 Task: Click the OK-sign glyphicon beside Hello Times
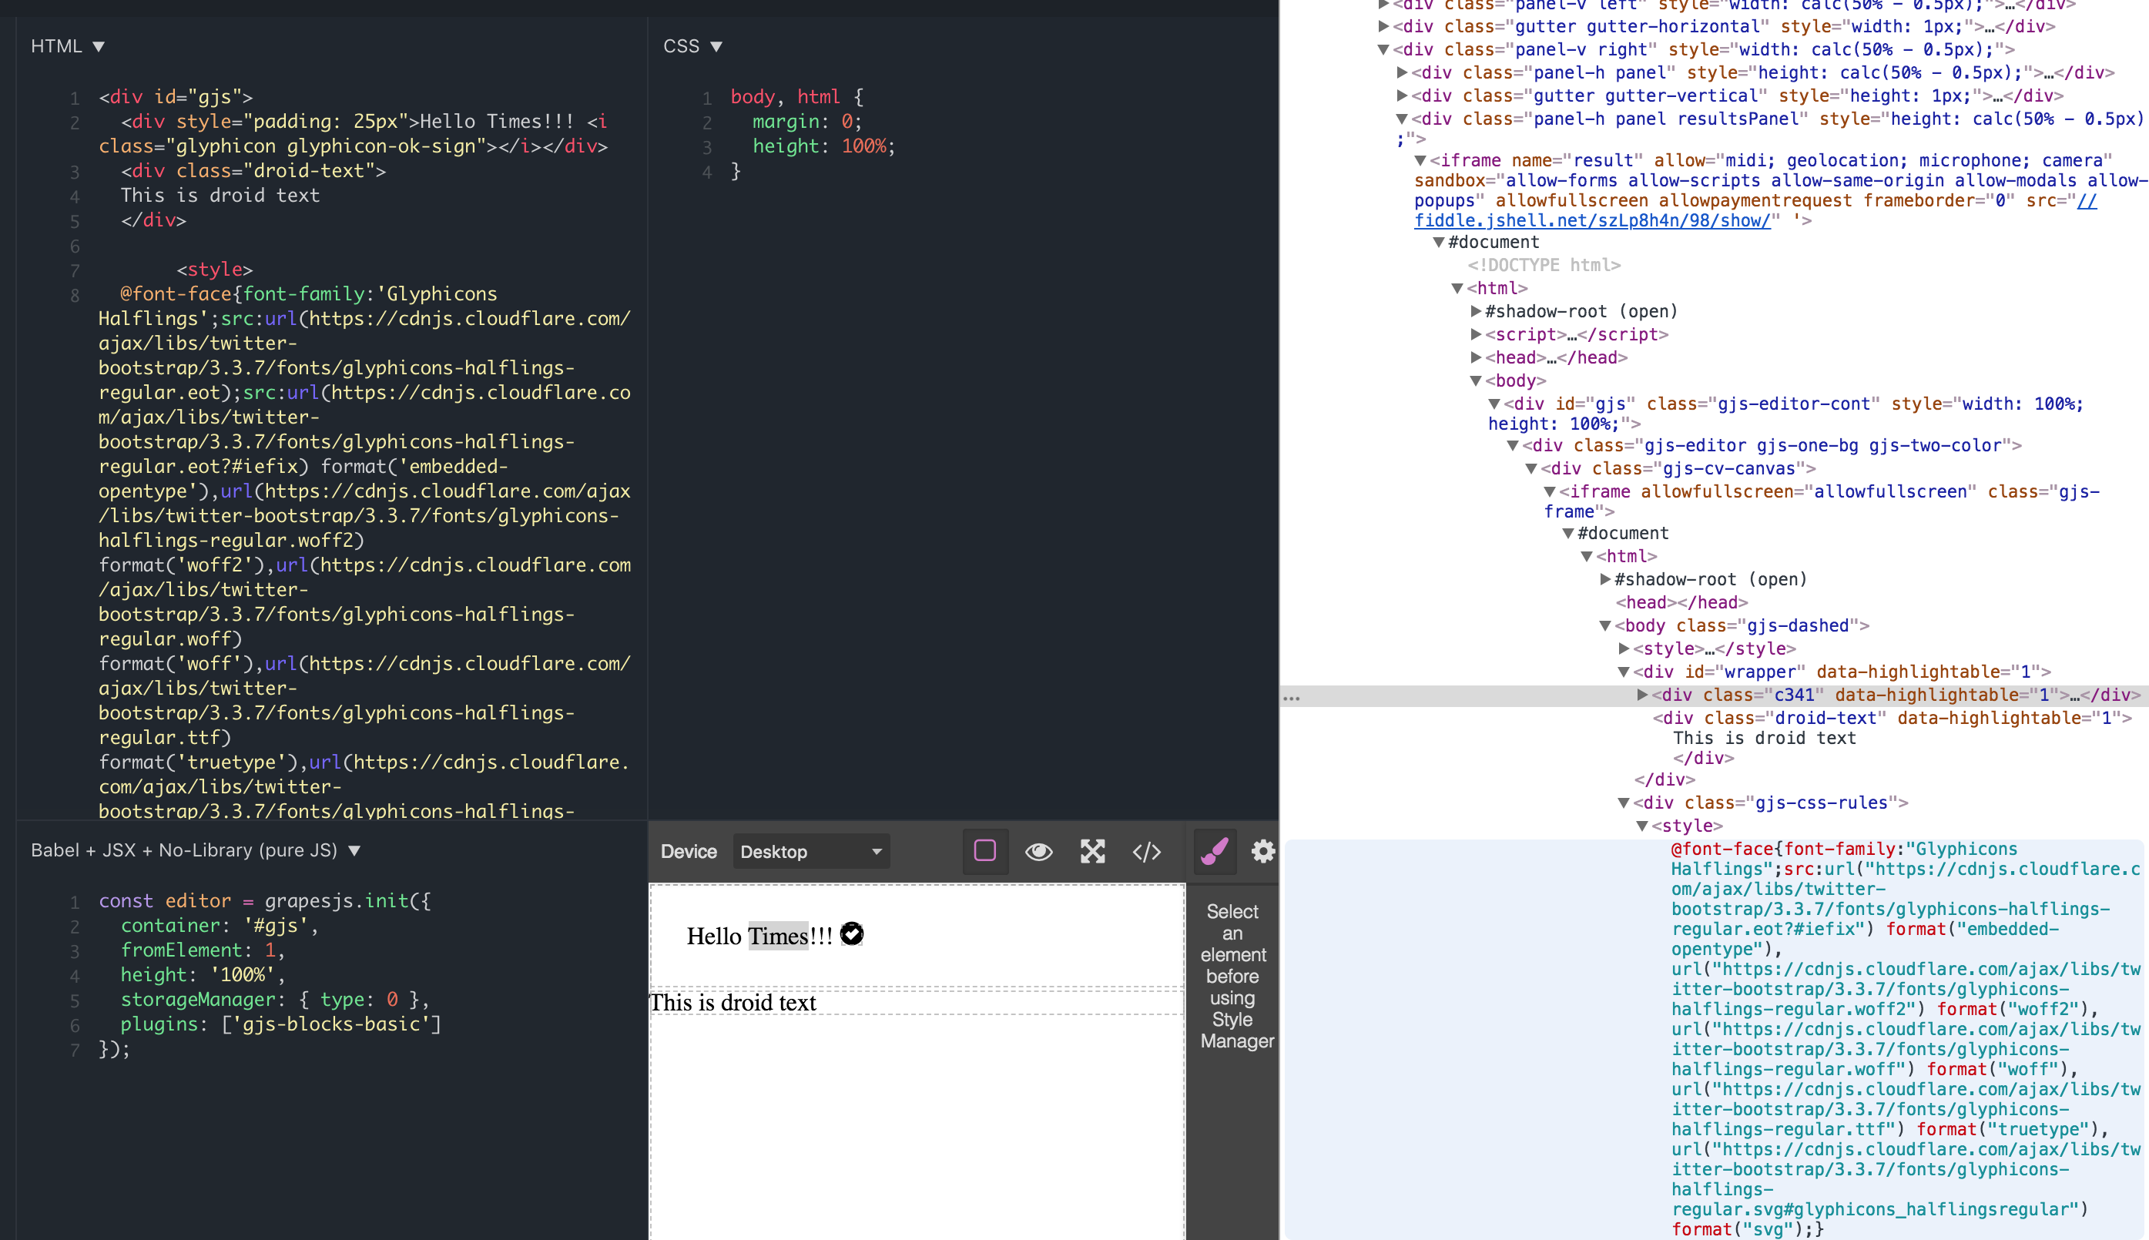point(851,934)
